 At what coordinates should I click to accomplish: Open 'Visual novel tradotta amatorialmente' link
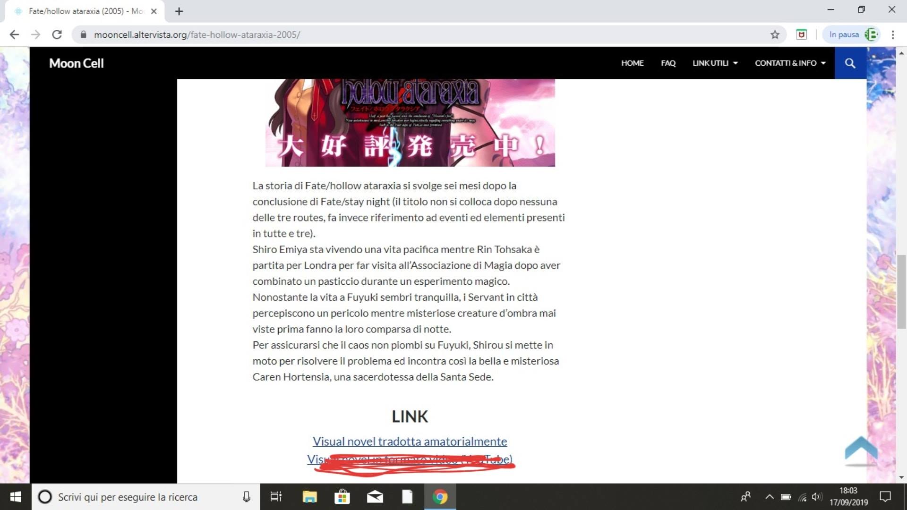click(410, 442)
